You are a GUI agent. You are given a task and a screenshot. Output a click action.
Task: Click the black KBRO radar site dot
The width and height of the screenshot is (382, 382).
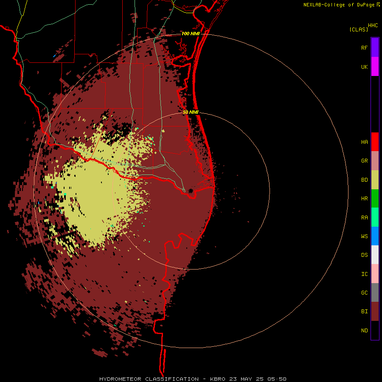[191, 191]
